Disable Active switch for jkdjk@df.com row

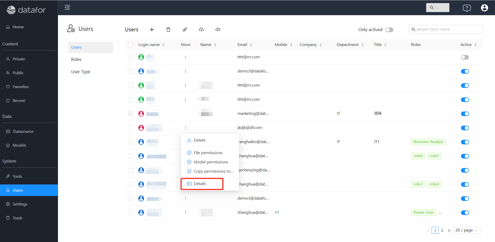[465, 128]
